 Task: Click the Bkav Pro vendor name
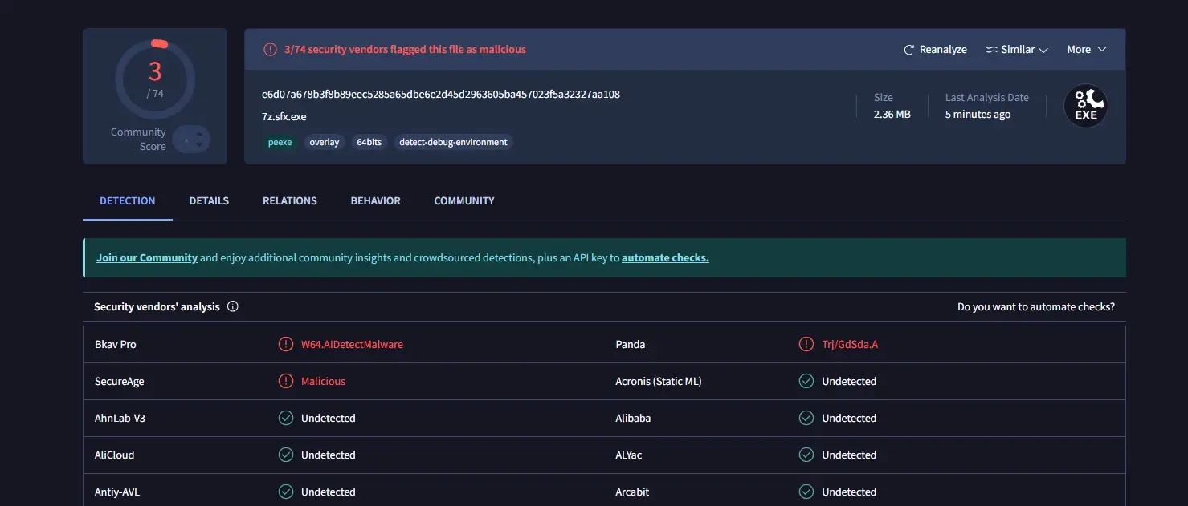[x=116, y=345]
